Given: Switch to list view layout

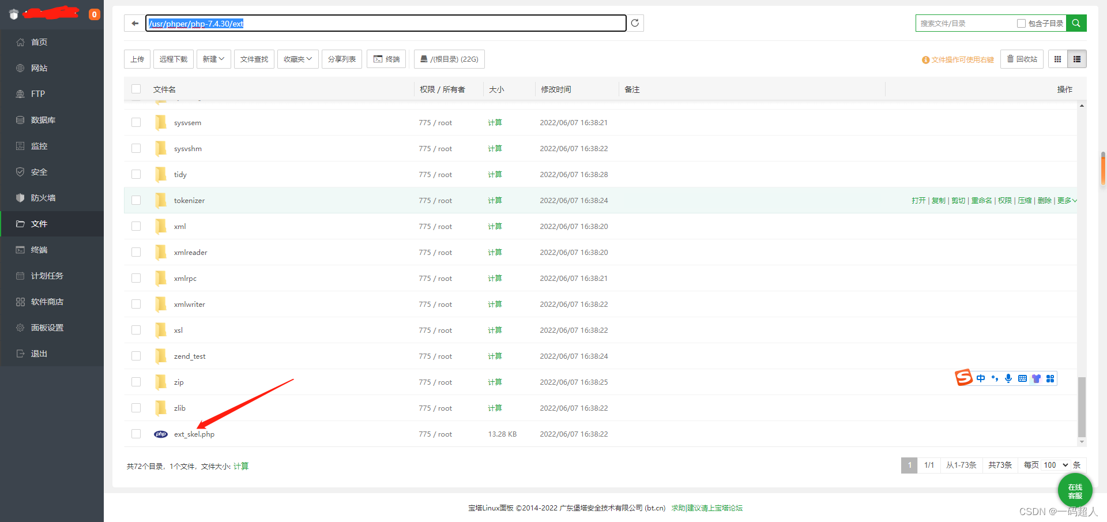Looking at the screenshot, I should 1076,59.
